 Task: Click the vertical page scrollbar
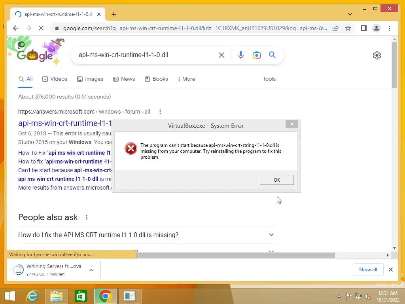pos(394,66)
